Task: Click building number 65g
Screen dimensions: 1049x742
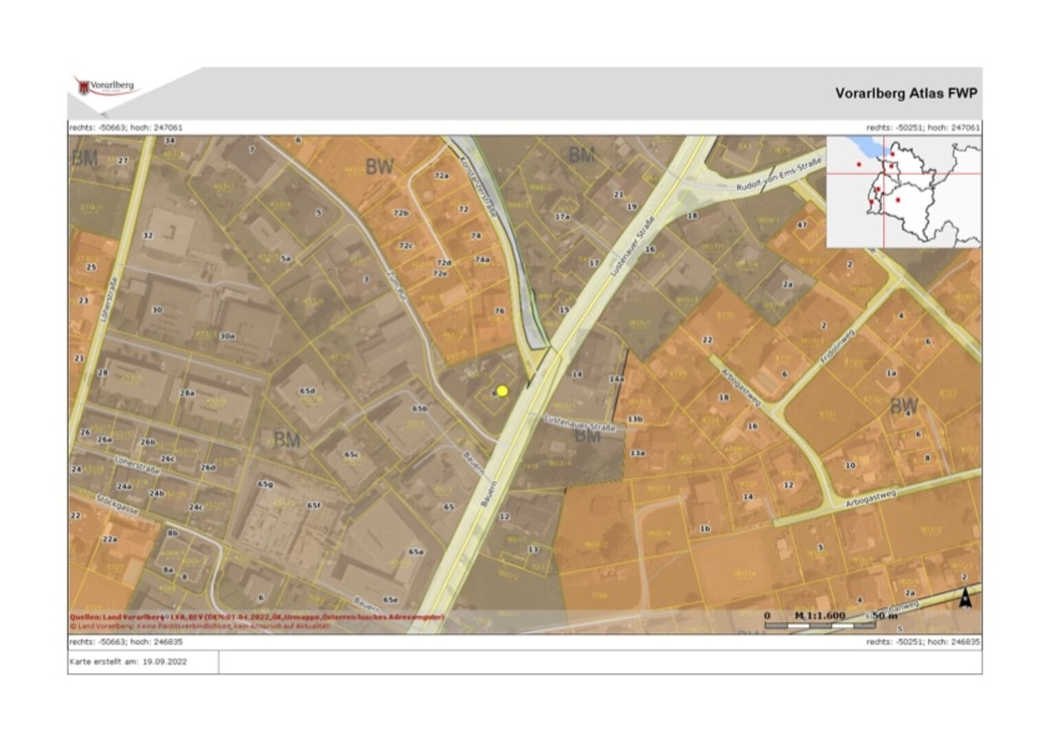Action: click(265, 484)
